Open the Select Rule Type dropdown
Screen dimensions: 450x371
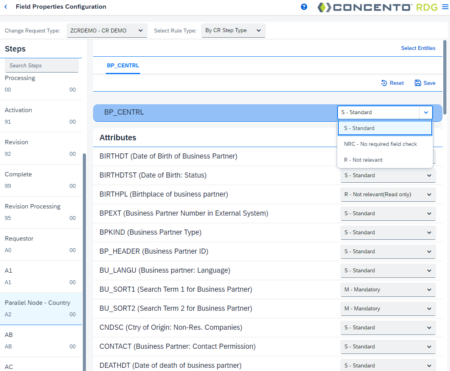click(233, 31)
